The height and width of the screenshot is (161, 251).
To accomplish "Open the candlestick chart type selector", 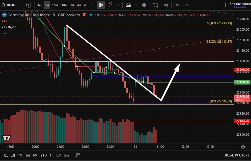I will pyautogui.click(x=101, y=5).
